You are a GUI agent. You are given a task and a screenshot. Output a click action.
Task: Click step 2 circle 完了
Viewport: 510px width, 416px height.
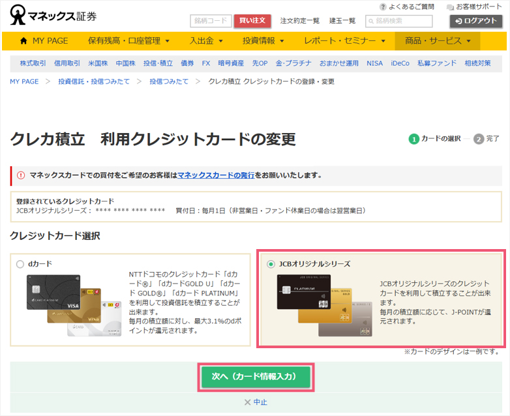479,139
